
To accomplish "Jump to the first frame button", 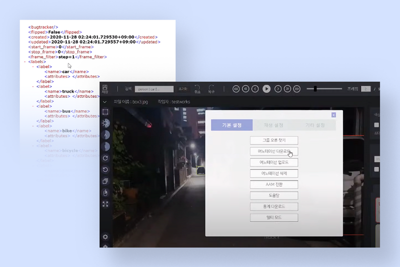I will [x=236, y=89].
